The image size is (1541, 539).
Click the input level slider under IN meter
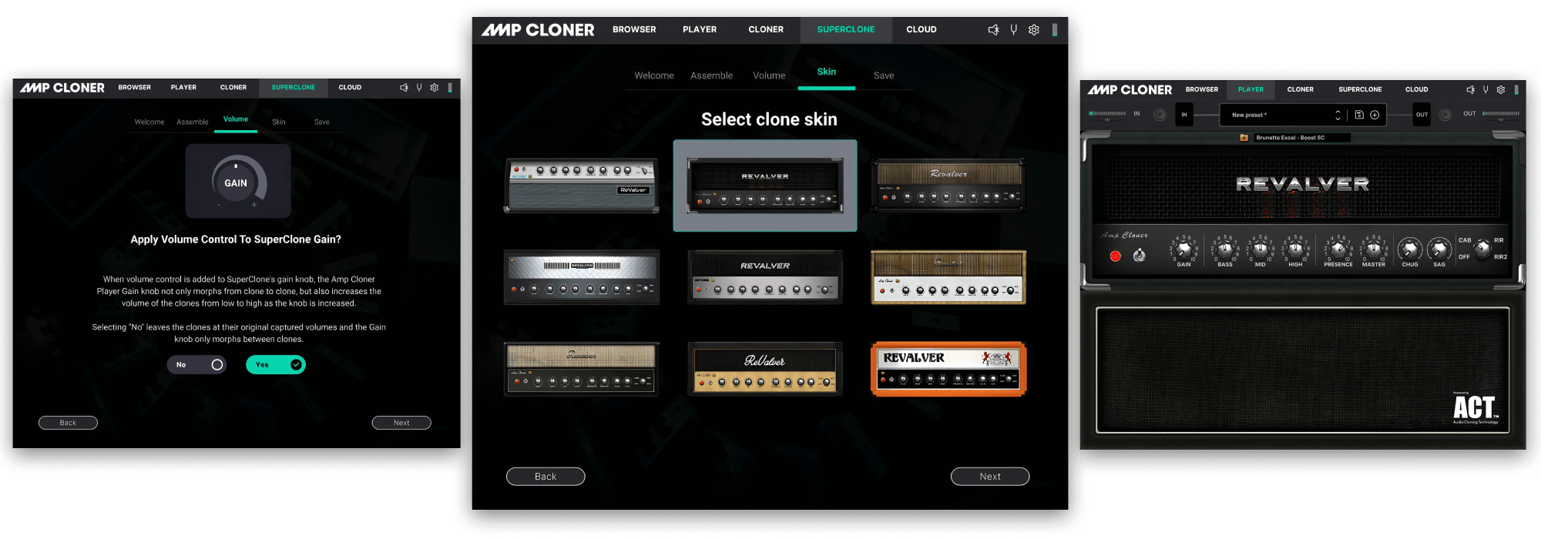pyautogui.click(x=1107, y=119)
